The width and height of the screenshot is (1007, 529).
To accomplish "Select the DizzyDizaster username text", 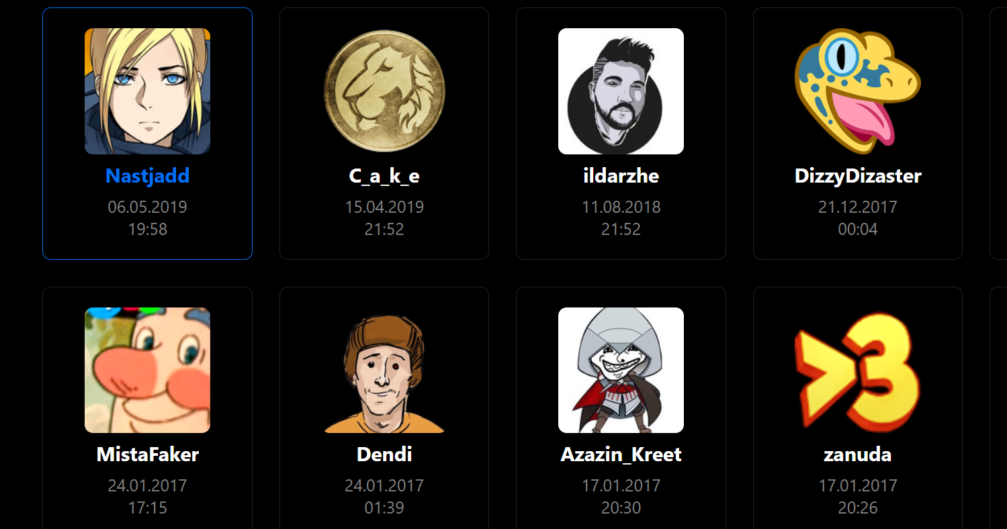I will click(858, 176).
